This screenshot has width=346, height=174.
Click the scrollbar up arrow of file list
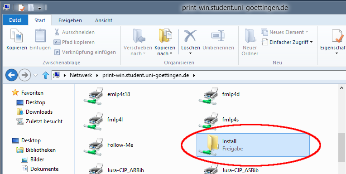click(342, 88)
